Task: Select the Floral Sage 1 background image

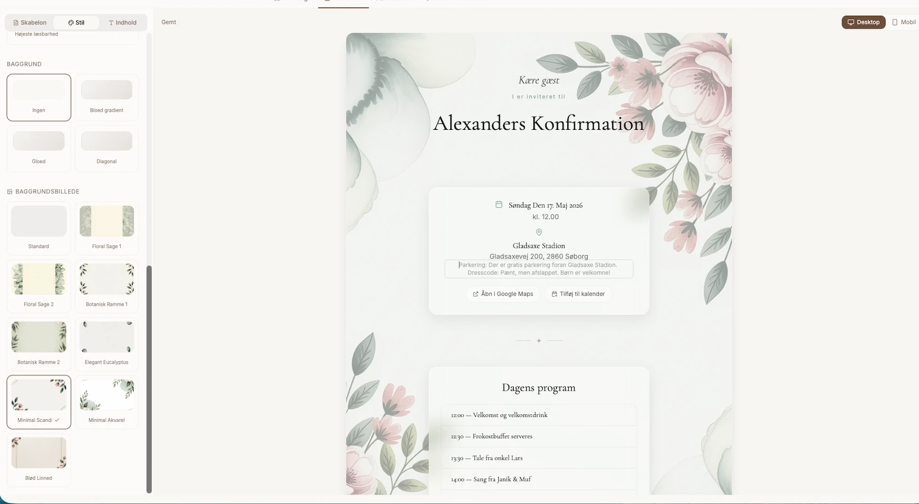Action: tap(106, 227)
